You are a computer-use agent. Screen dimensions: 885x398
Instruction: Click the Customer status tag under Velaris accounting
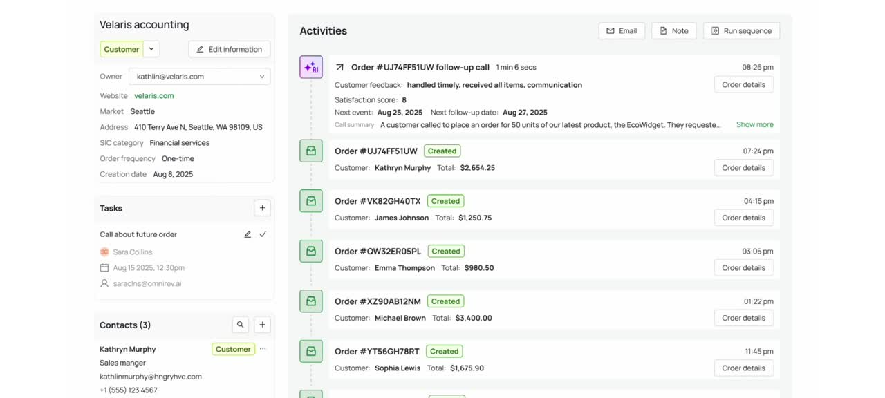[122, 49]
